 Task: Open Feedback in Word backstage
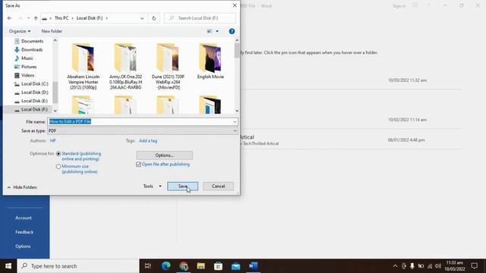coord(24,232)
